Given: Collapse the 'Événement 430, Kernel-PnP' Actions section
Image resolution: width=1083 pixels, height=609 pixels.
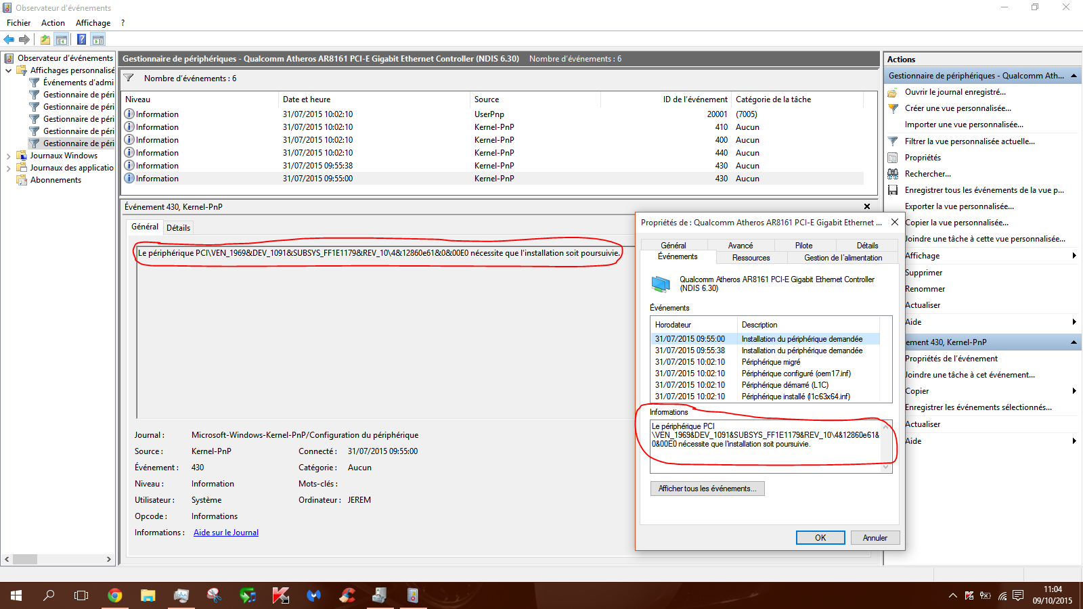Looking at the screenshot, I should 1074,342.
